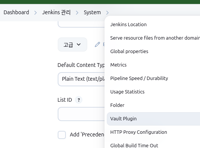Click the List ID label text
Image resolution: width=200 pixels, height=148 pixels.
point(65,100)
